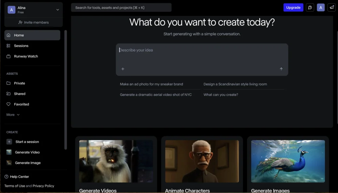This screenshot has height=193, width=338.
Task: Choose the 'What can you create?' suggestion
Action: (x=221, y=95)
